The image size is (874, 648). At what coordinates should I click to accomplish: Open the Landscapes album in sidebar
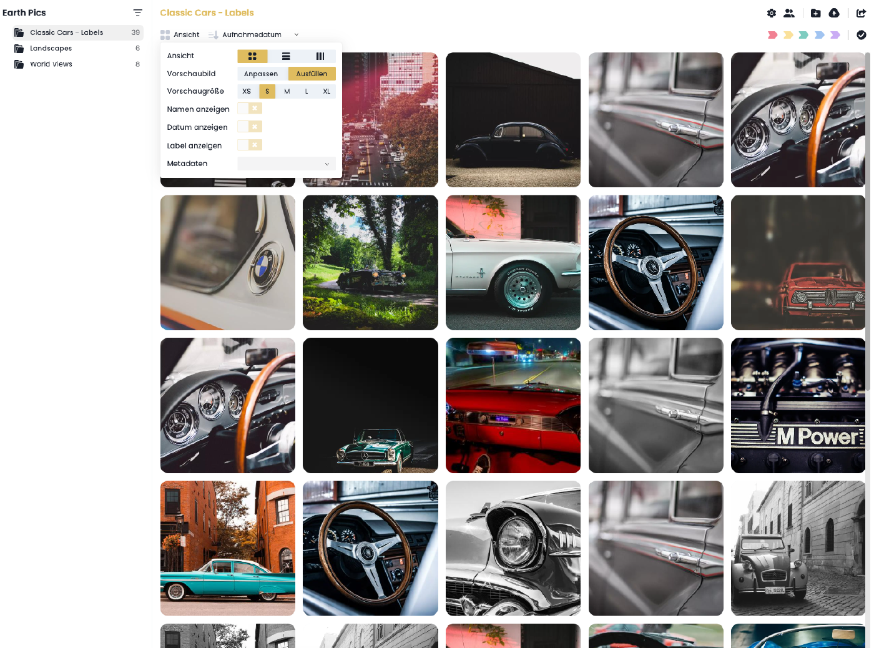(51, 48)
